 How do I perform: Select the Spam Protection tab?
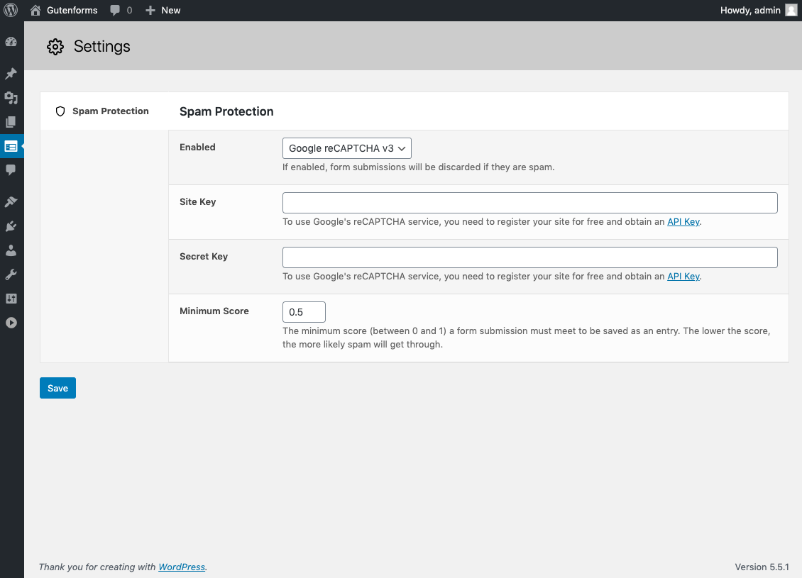click(104, 111)
